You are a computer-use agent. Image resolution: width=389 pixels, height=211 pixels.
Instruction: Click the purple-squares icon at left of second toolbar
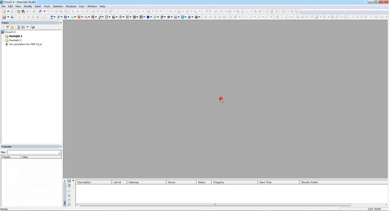(x=4, y=17)
